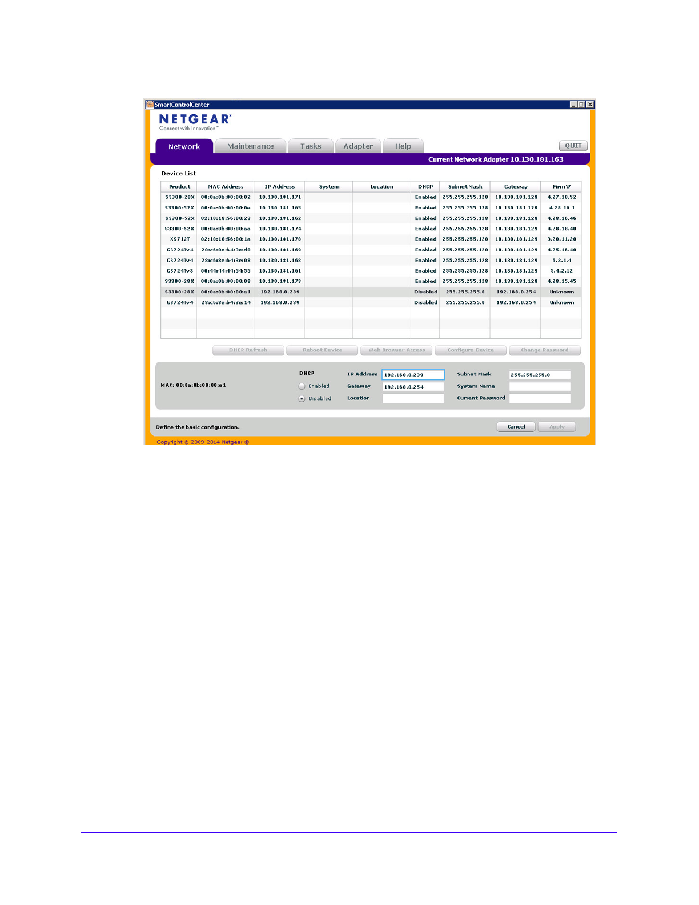Click the Gateway column header

pos(516,187)
